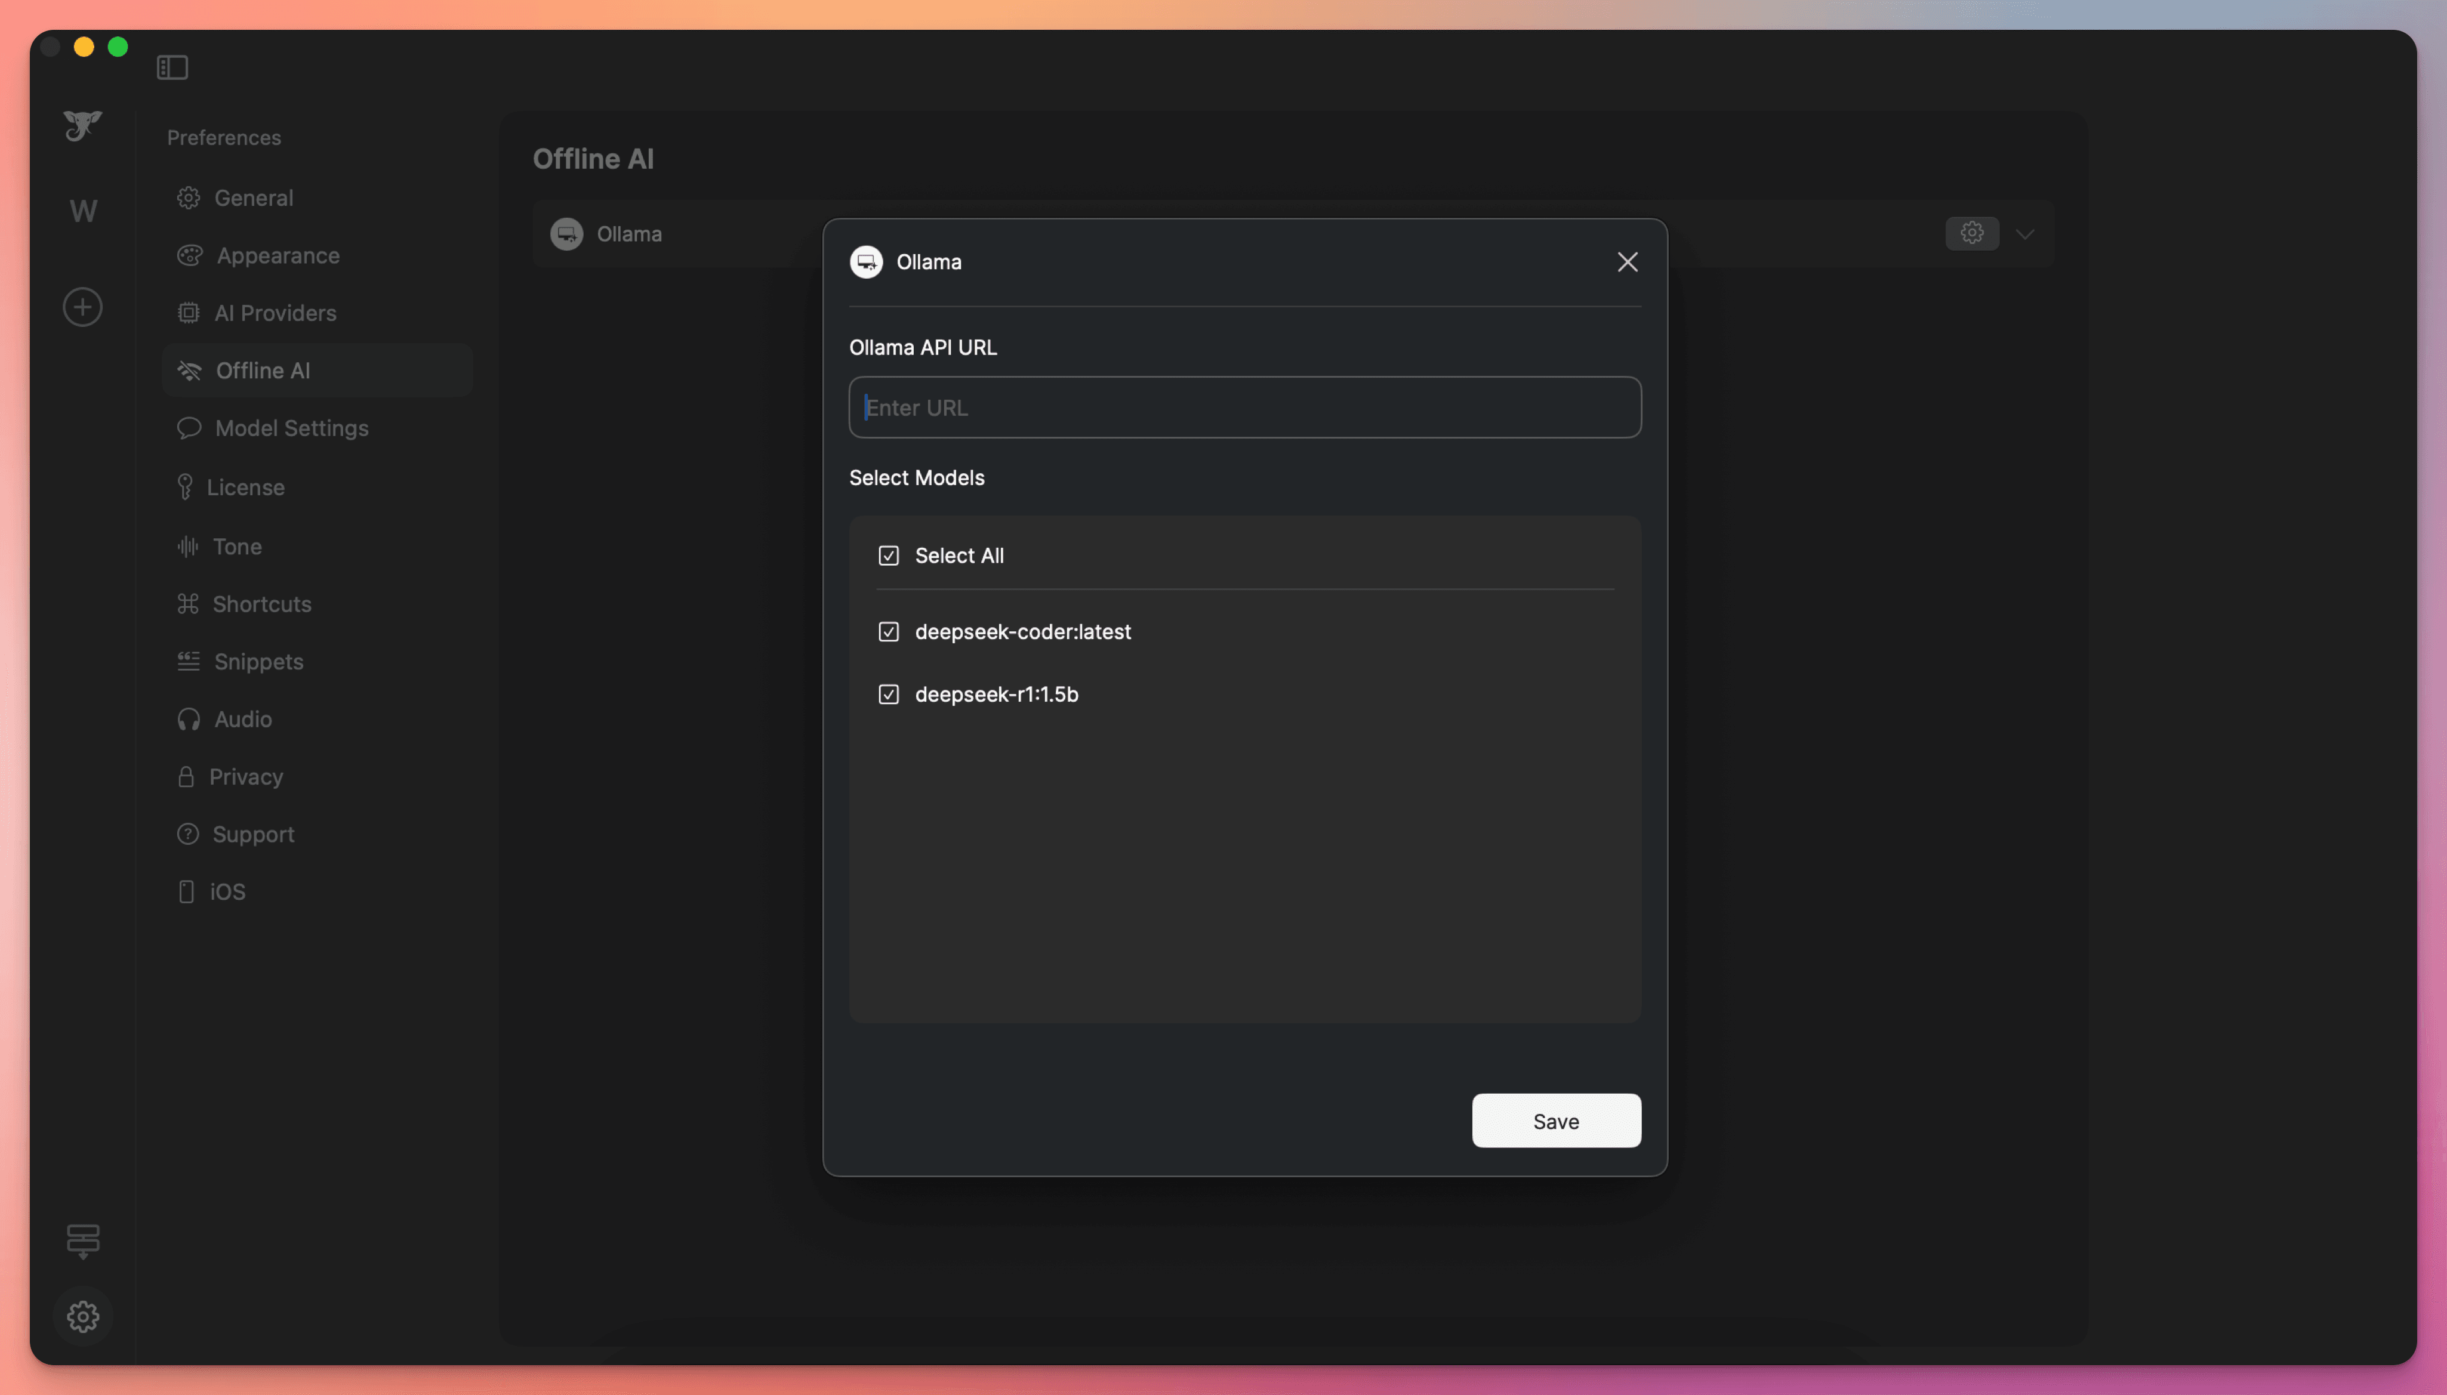This screenshot has height=1395, width=2447.
Task: Focus the Ollama API URL field
Action: (1244, 407)
